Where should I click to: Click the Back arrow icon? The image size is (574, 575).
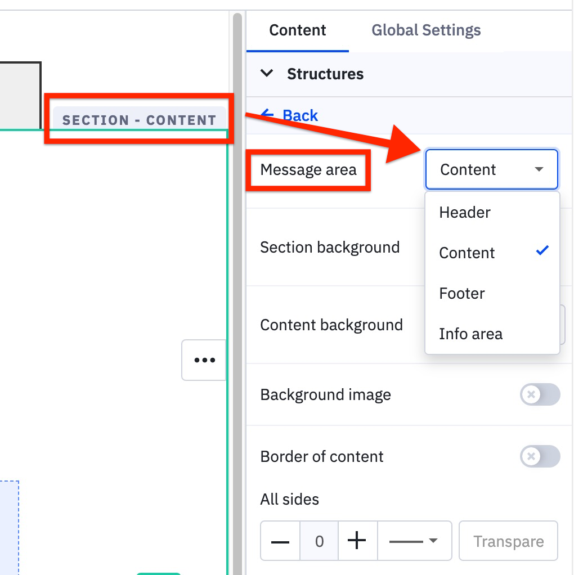[267, 115]
